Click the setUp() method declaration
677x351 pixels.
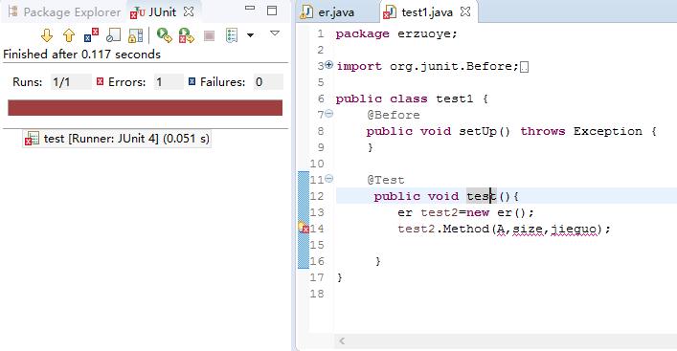[511, 131]
